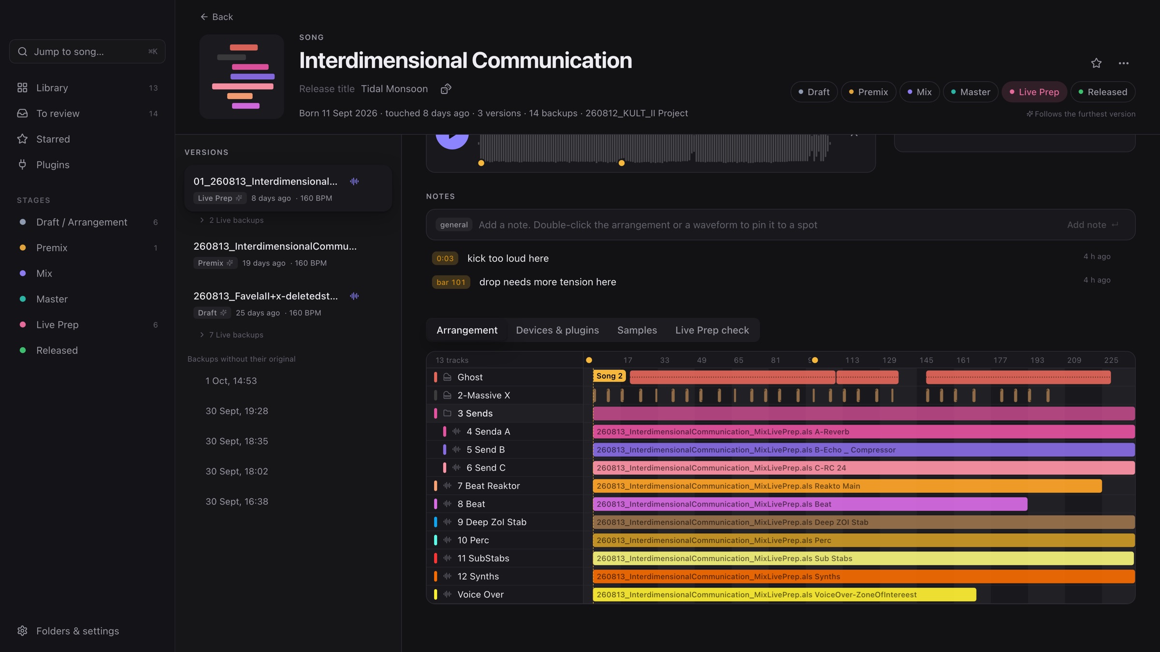
Task: Open backup 30 Sept, 19:28
Action: point(237,411)
